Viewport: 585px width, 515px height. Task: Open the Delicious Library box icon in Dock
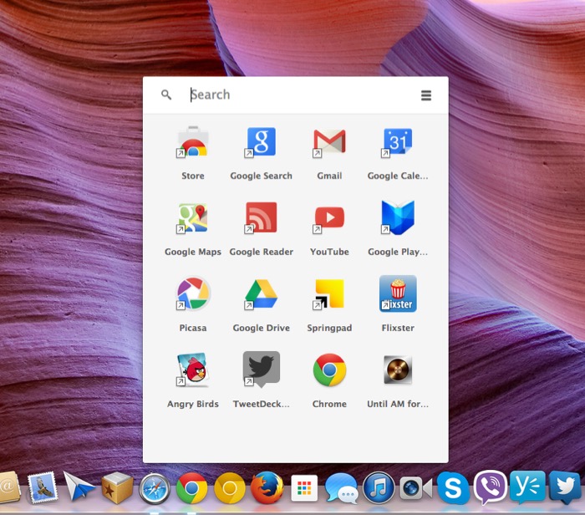point(117,487)
